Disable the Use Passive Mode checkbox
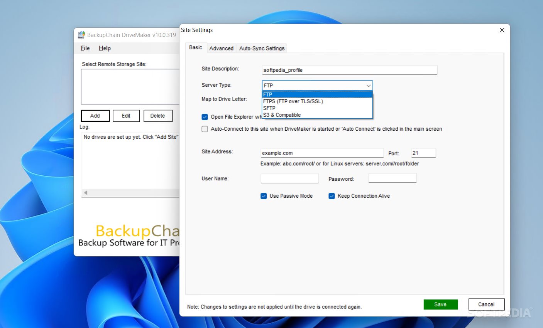543x328 pixels. coord(264,196)
